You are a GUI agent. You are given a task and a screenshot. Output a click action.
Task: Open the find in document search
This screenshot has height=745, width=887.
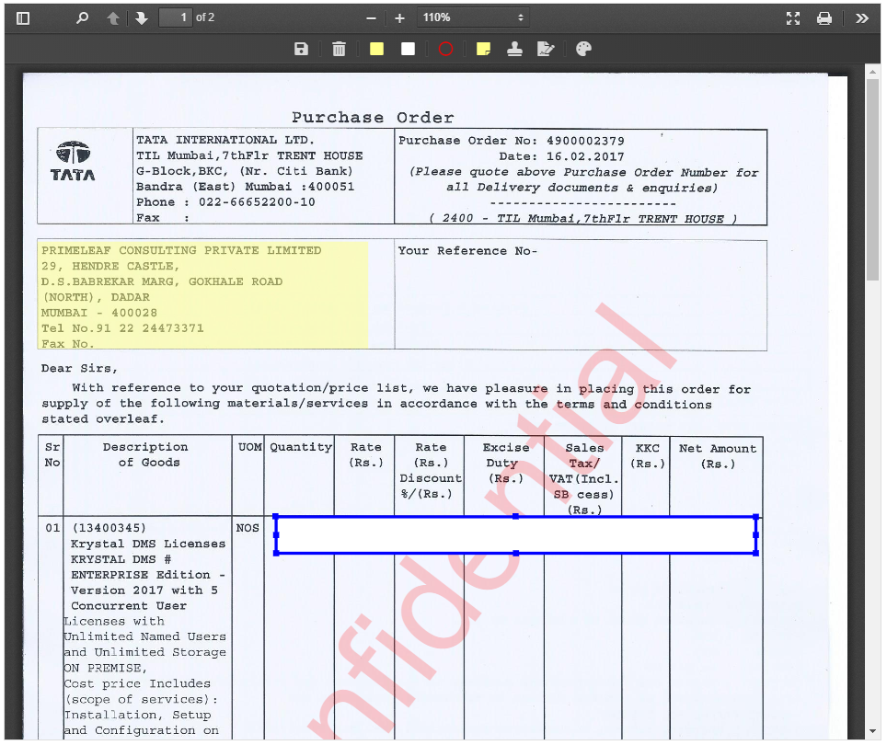coord(82,18)
